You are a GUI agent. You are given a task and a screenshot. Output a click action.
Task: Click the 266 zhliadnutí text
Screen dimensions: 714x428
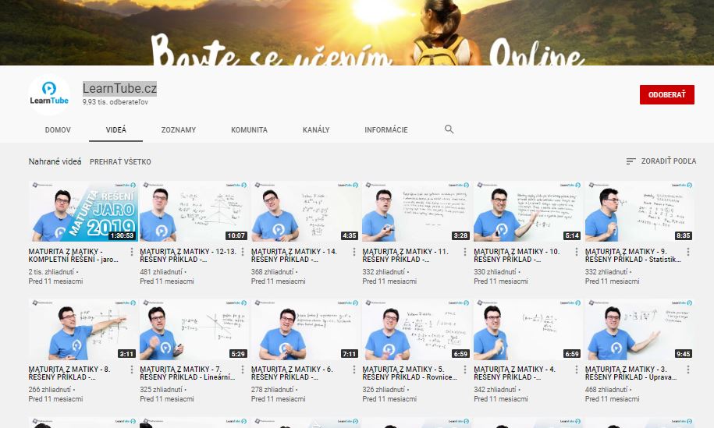tap(50, 389)
